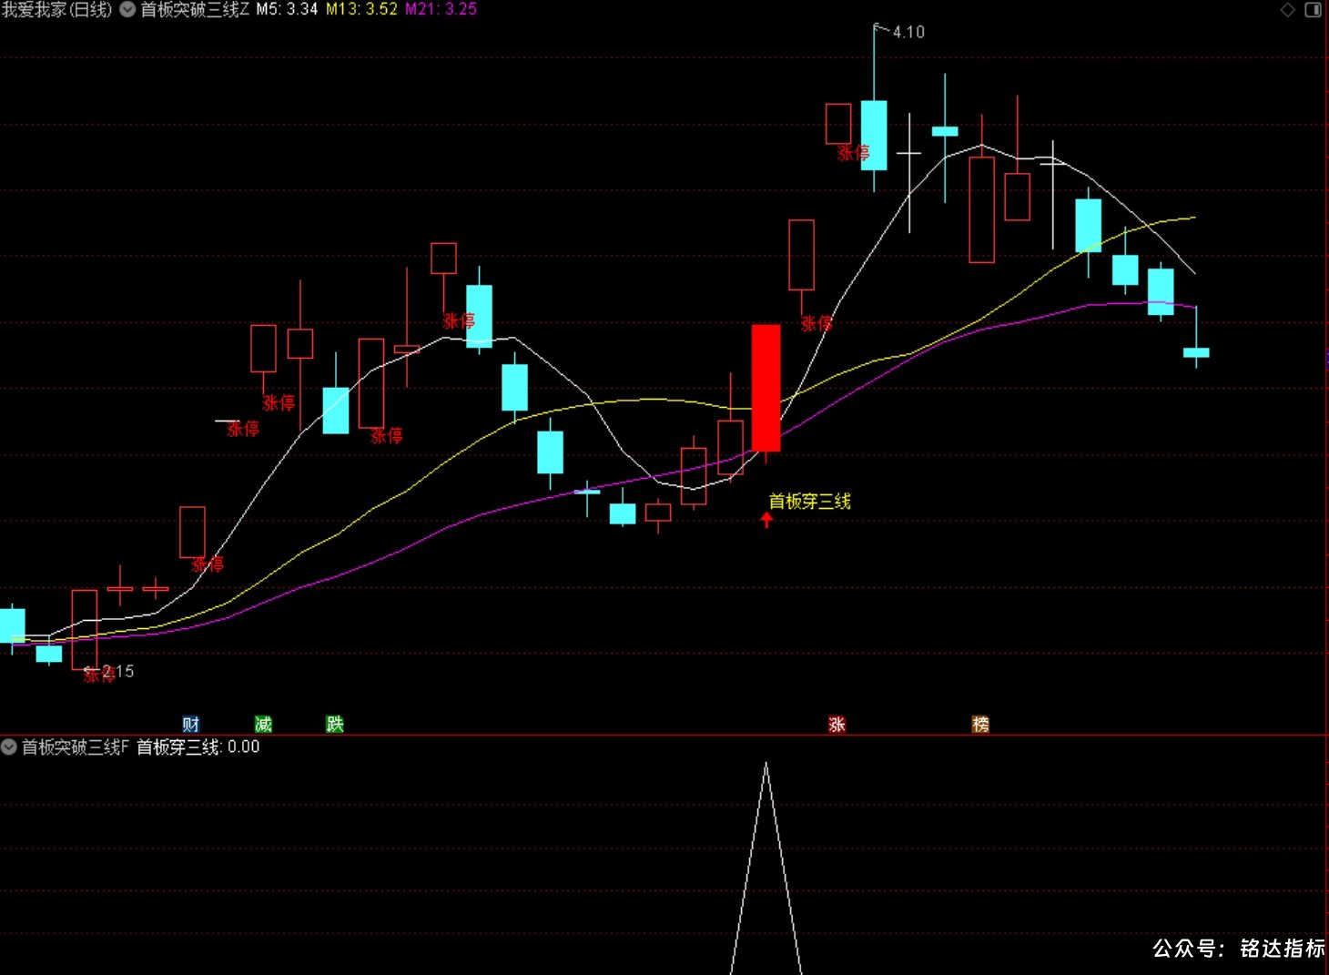1329x975 pixels.
Task: Click the green 减 marker icon
Action: pos(263,724)
